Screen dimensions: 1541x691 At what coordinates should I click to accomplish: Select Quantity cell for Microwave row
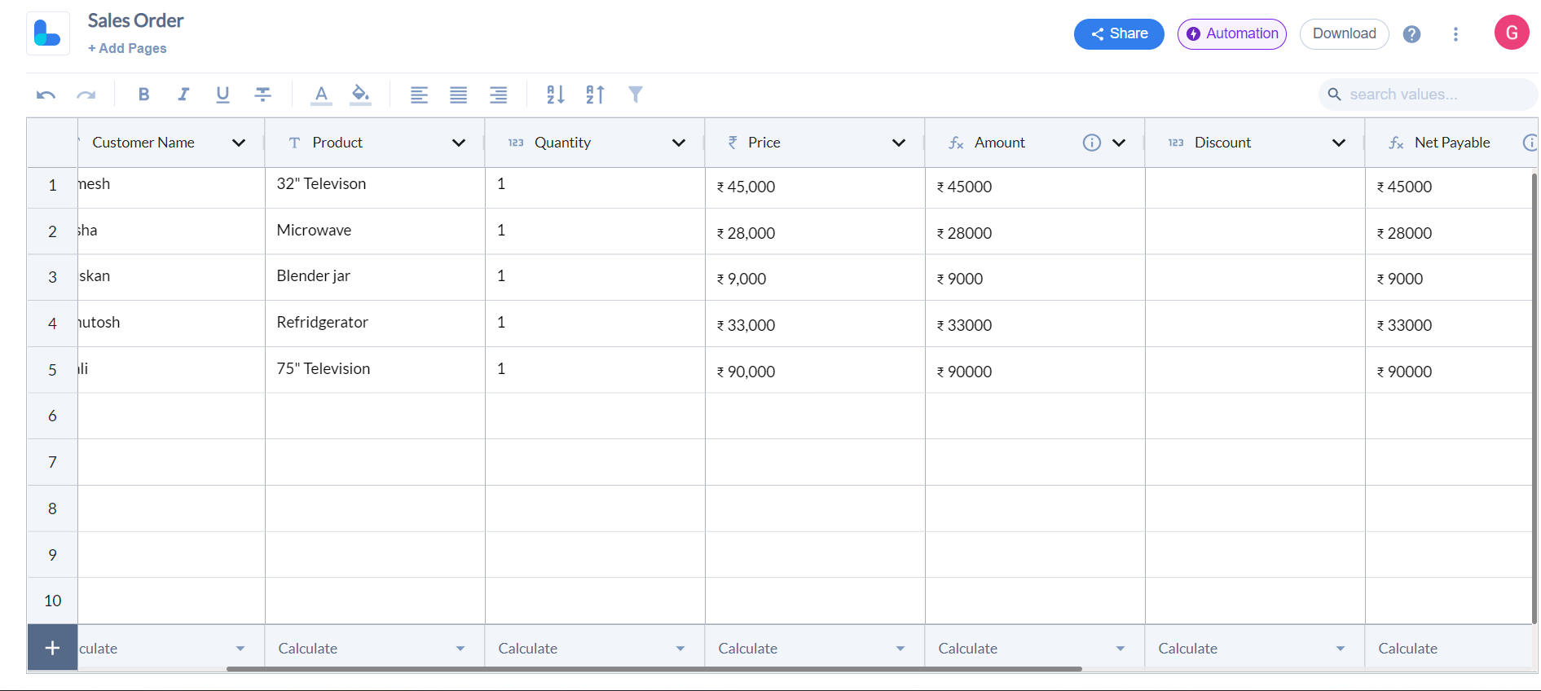coord(595,231)
